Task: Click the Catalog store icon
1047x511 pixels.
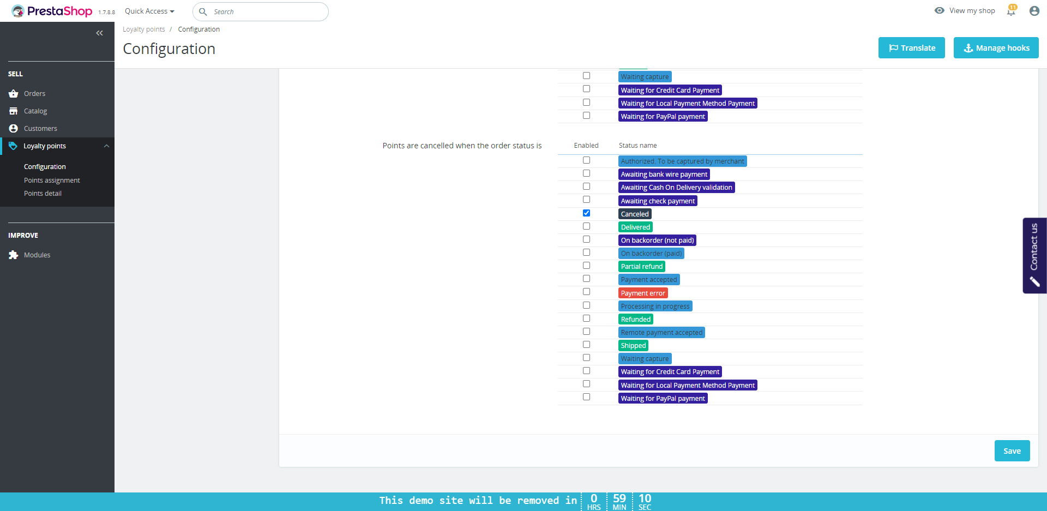Action: click(14, 111)
